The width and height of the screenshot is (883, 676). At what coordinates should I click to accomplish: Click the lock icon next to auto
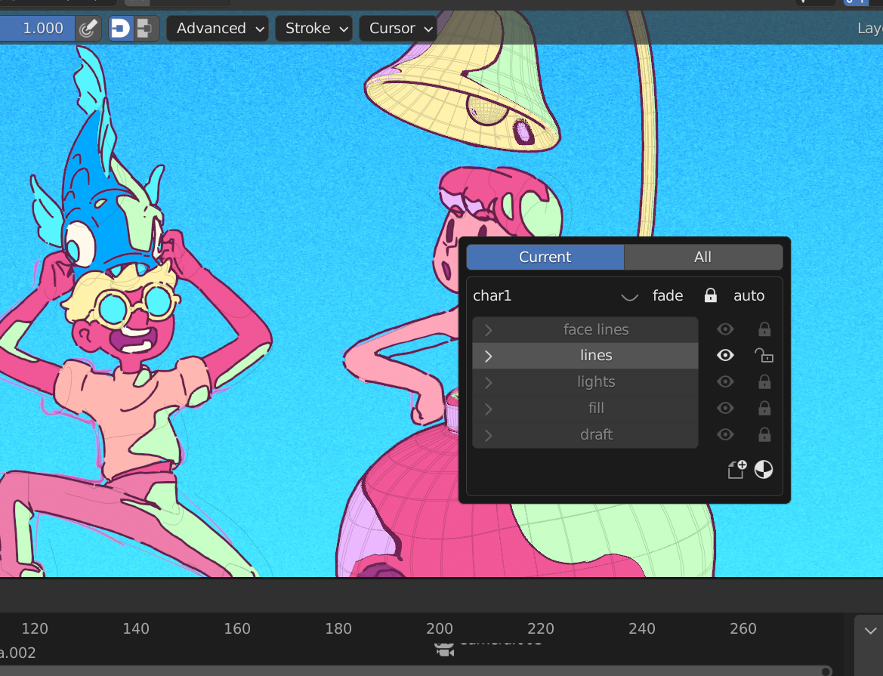710,295
